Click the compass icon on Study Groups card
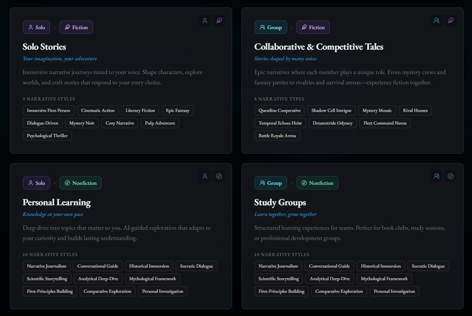 click(x=451, y=176)
